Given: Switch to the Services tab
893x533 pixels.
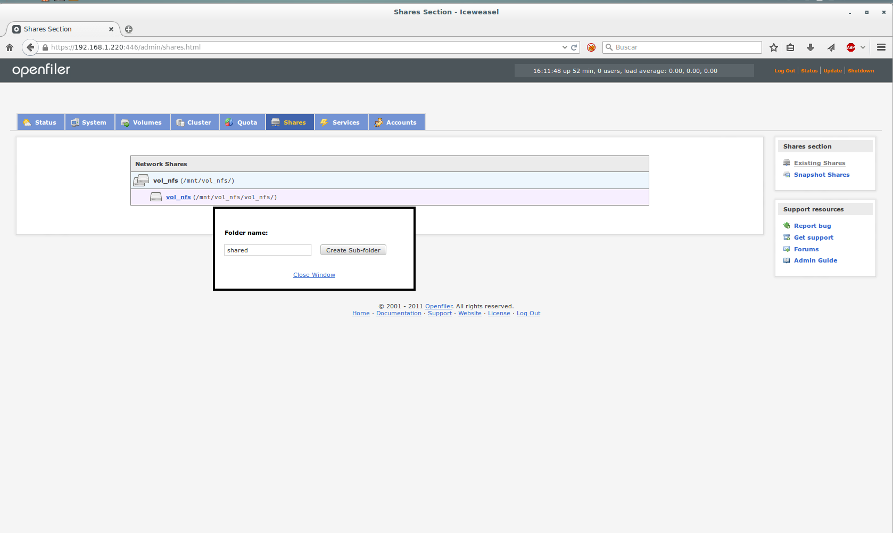Looking at the screenshot, I should point(341,122).
